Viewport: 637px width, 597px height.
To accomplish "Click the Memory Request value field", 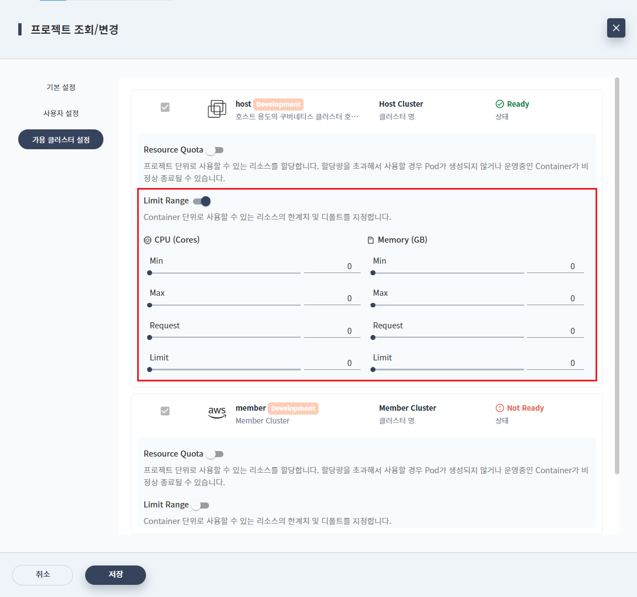I will [x=555, y=331].
